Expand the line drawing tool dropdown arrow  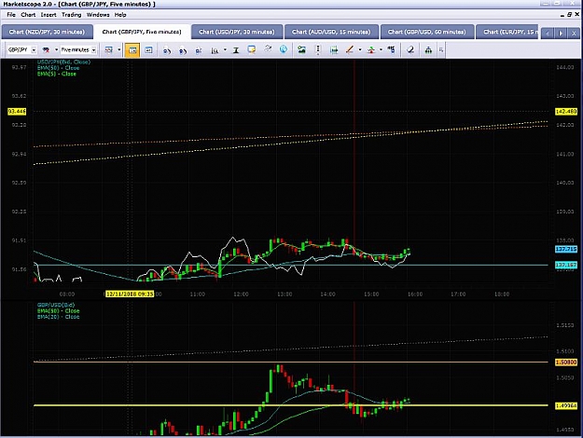pyautogui.click(x=360, y=49)
